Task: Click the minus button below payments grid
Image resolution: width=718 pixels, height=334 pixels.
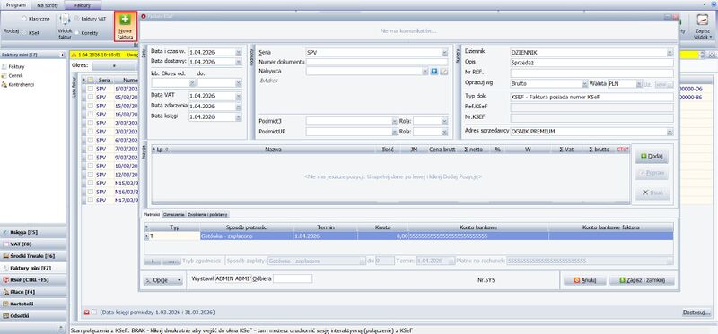Action: point(171,261)
